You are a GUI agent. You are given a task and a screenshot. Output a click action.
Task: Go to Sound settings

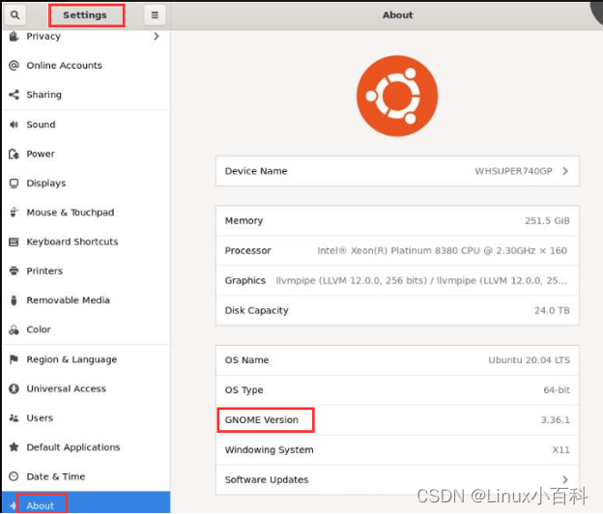click(x=86, y=125)
